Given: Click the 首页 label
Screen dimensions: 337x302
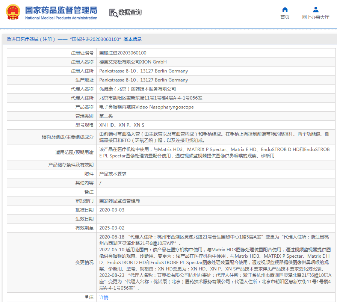Looking at the screenshot, I should pyautogui.click(x=285, y=17).
